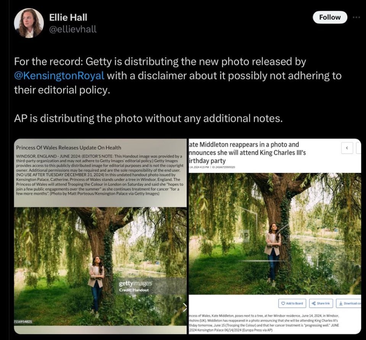The height and width of the screenshot is (340, 366).
Task: Click the gettyimages Credit: Handout watermark
Action: (x=135, y=286)
